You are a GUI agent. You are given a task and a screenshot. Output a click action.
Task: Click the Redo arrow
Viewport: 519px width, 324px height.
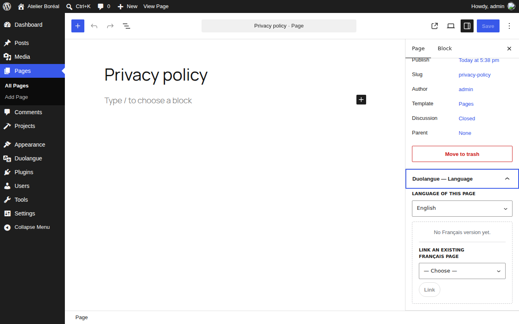(x=110, y=26)
